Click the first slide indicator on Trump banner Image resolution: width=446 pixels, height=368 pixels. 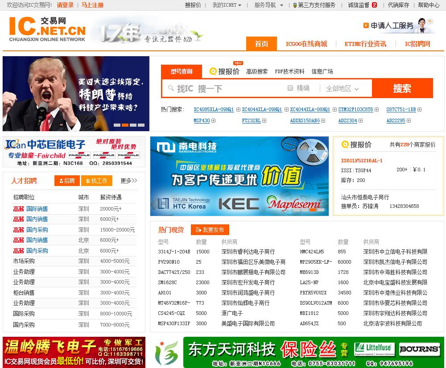(117, 125)
